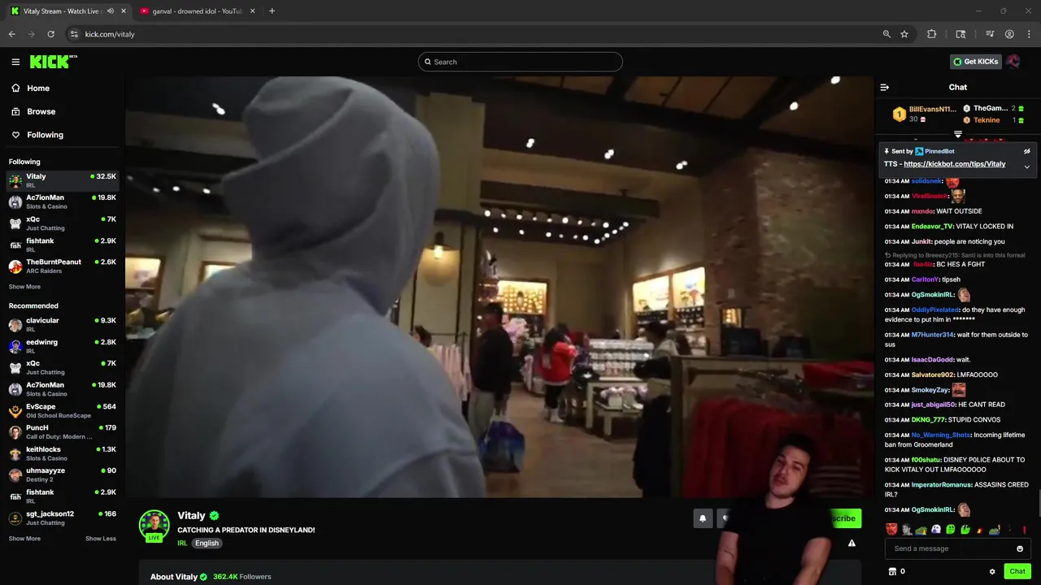Click the Get KICKs button
Viewport: 1041px width, 585px height.
pyautogui.click(x=976, y=62)
